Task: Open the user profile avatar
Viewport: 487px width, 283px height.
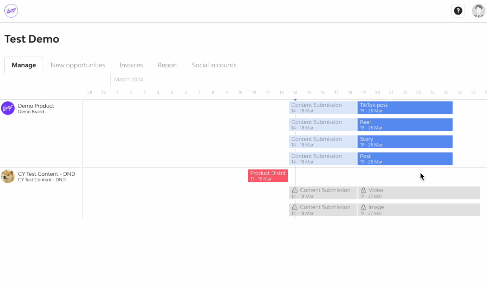Action: pos(478,11)
